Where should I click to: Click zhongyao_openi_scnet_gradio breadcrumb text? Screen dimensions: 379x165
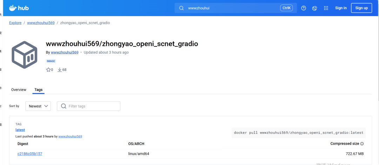click(x=85, y=23)
